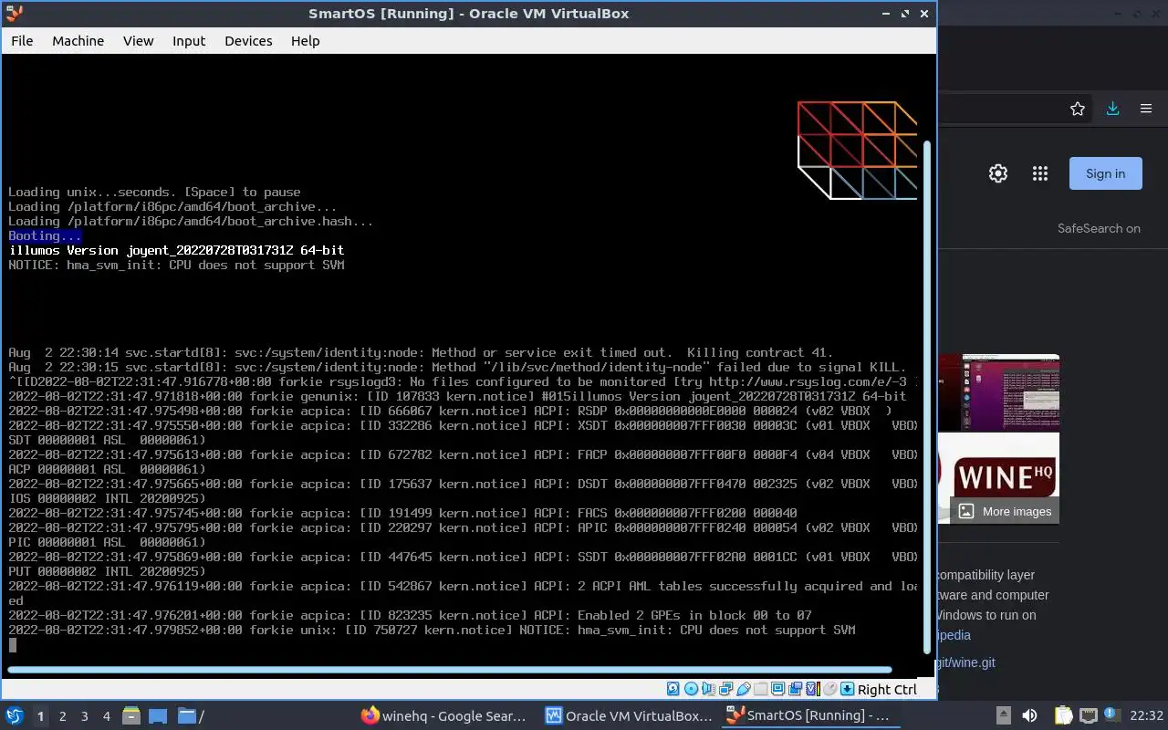Click the keyboard capture arrow icon

tap(848, 689)
